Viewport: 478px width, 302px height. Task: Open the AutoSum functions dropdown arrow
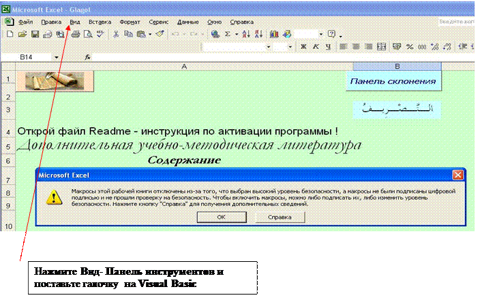pyautogui.click(x=237, y=35)
